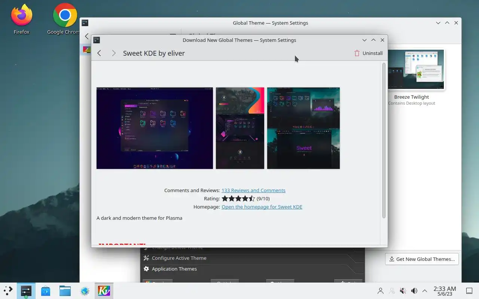Maximize the Global Theme settings window
Screen dimensions: 479x299
coord(447,23)
